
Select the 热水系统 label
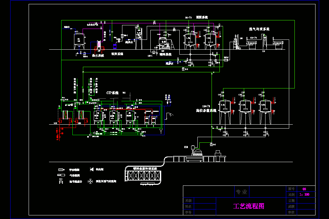click(x=98, y=56)
